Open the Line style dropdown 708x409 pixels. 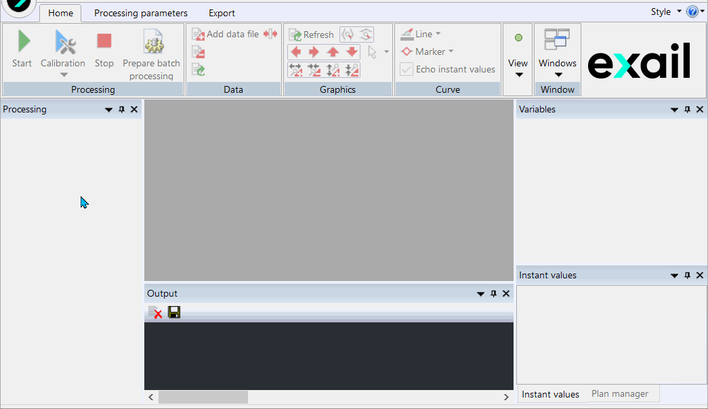(438, 34)
